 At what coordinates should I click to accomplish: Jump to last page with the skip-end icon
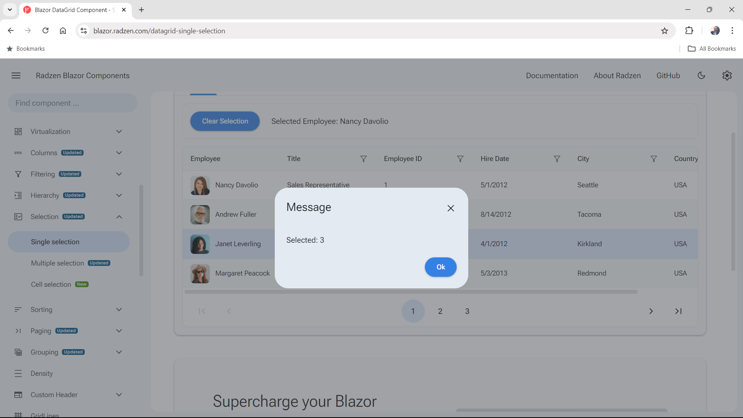click(x=678, y=311)
